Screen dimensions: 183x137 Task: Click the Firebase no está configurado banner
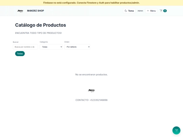(91, 3)
